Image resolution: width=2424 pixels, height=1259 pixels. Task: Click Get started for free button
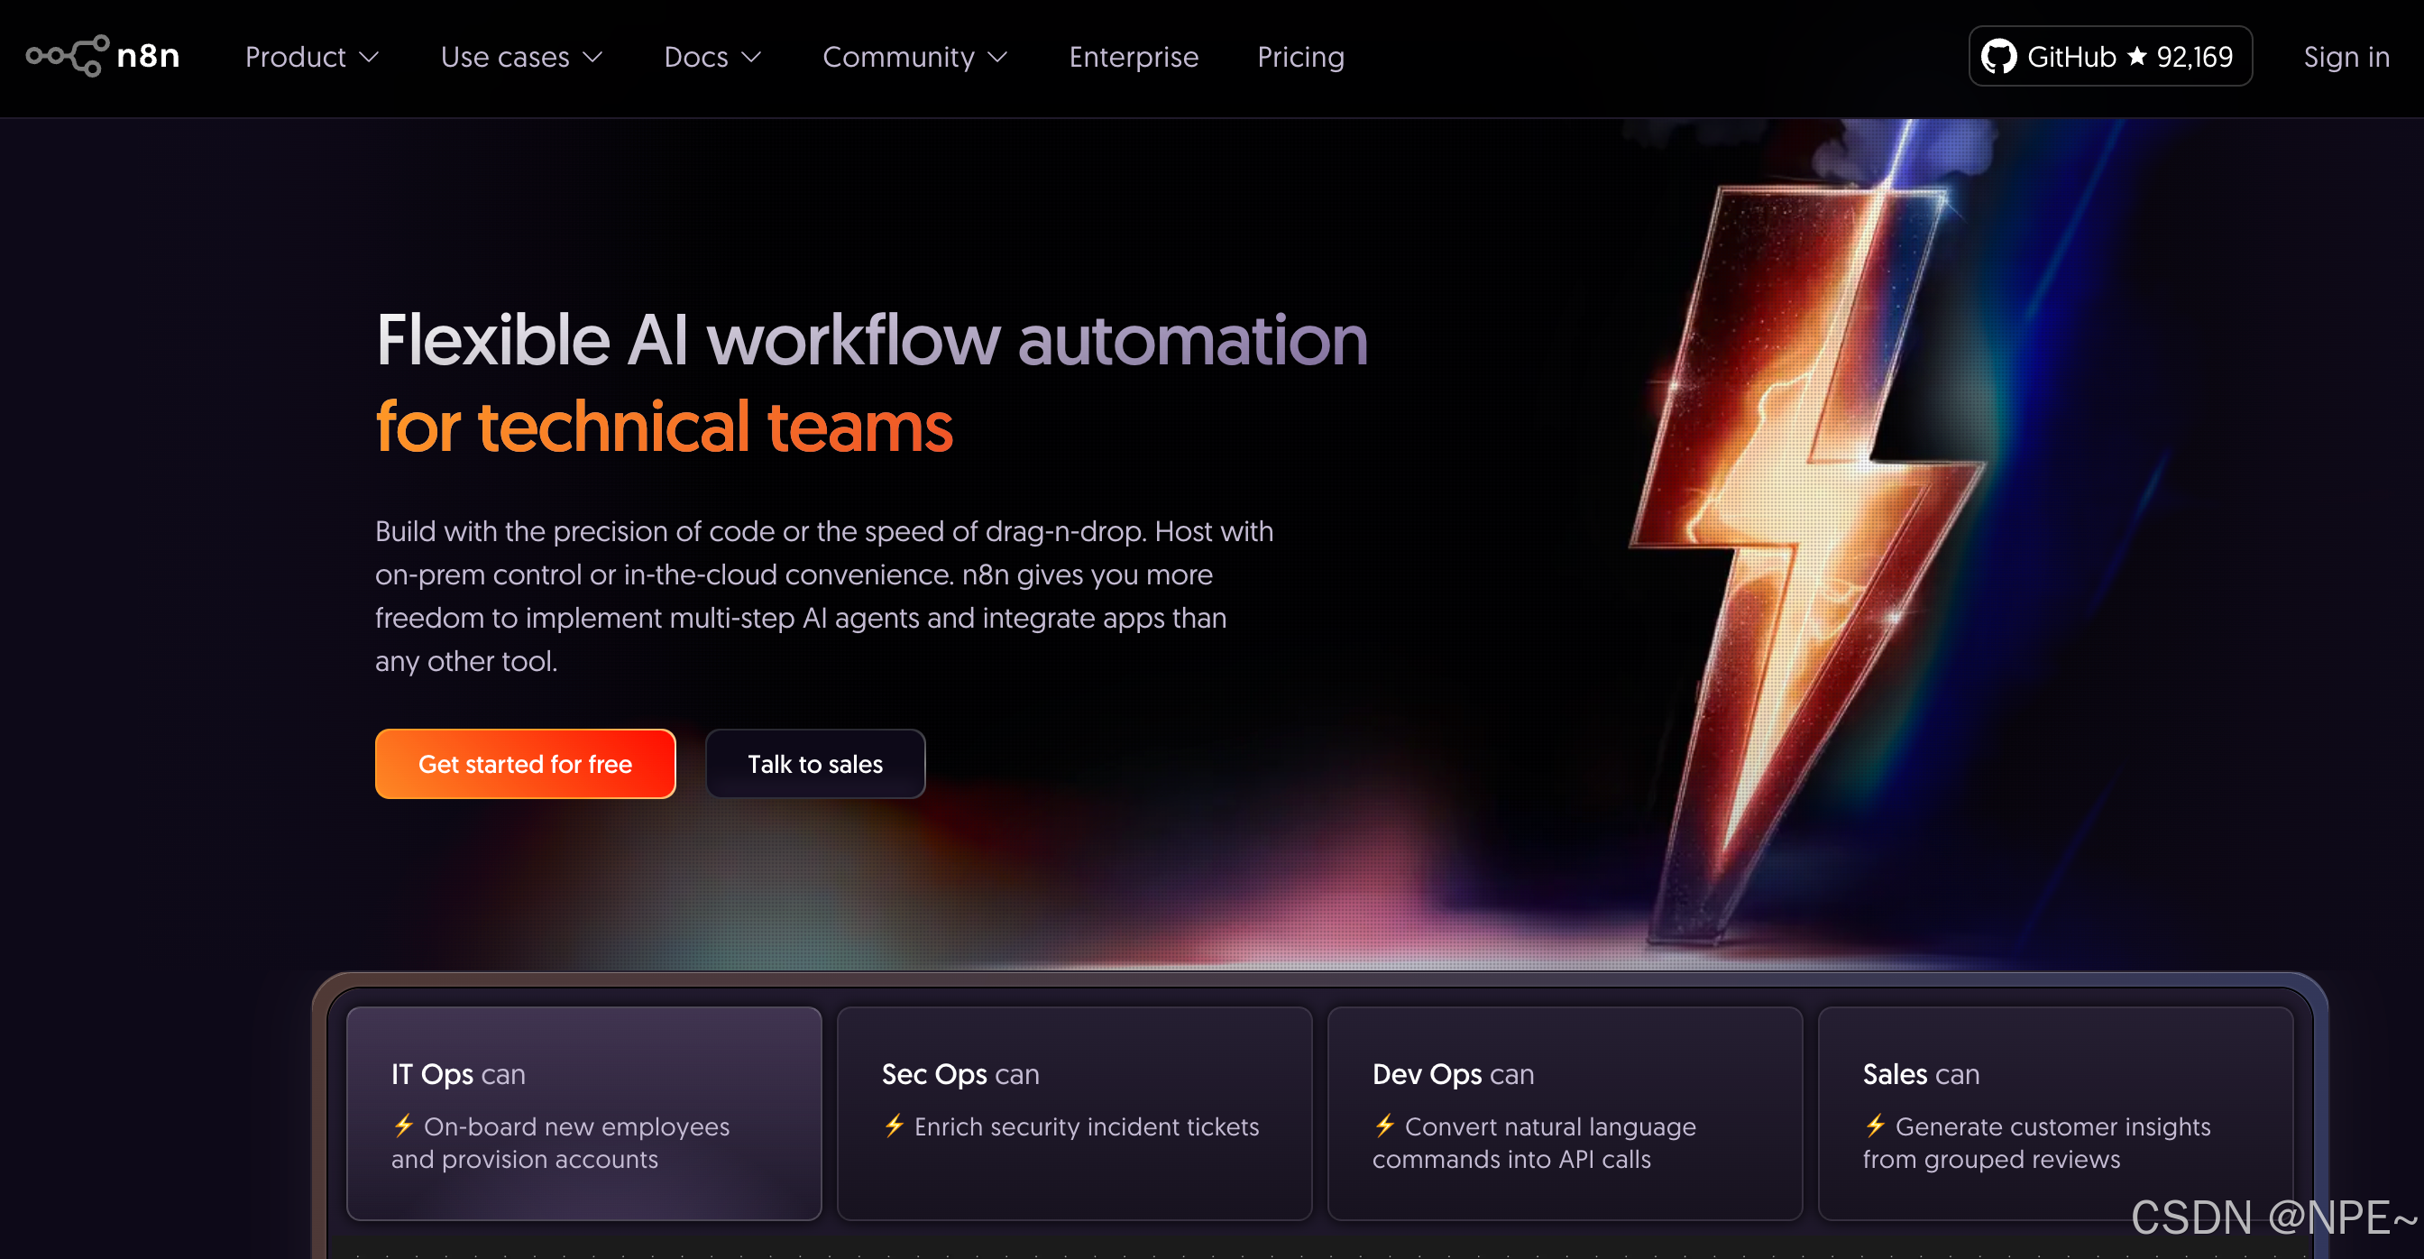click(x=525, y=764)
